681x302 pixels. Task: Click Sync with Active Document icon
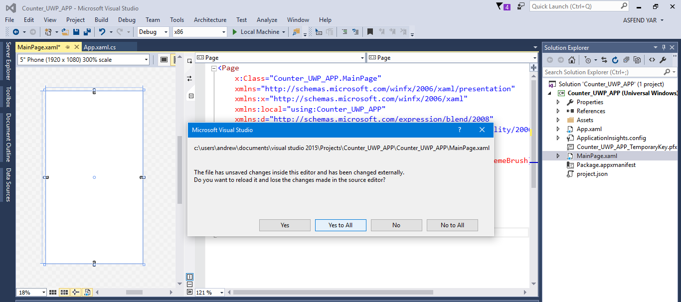pos(604,60)
